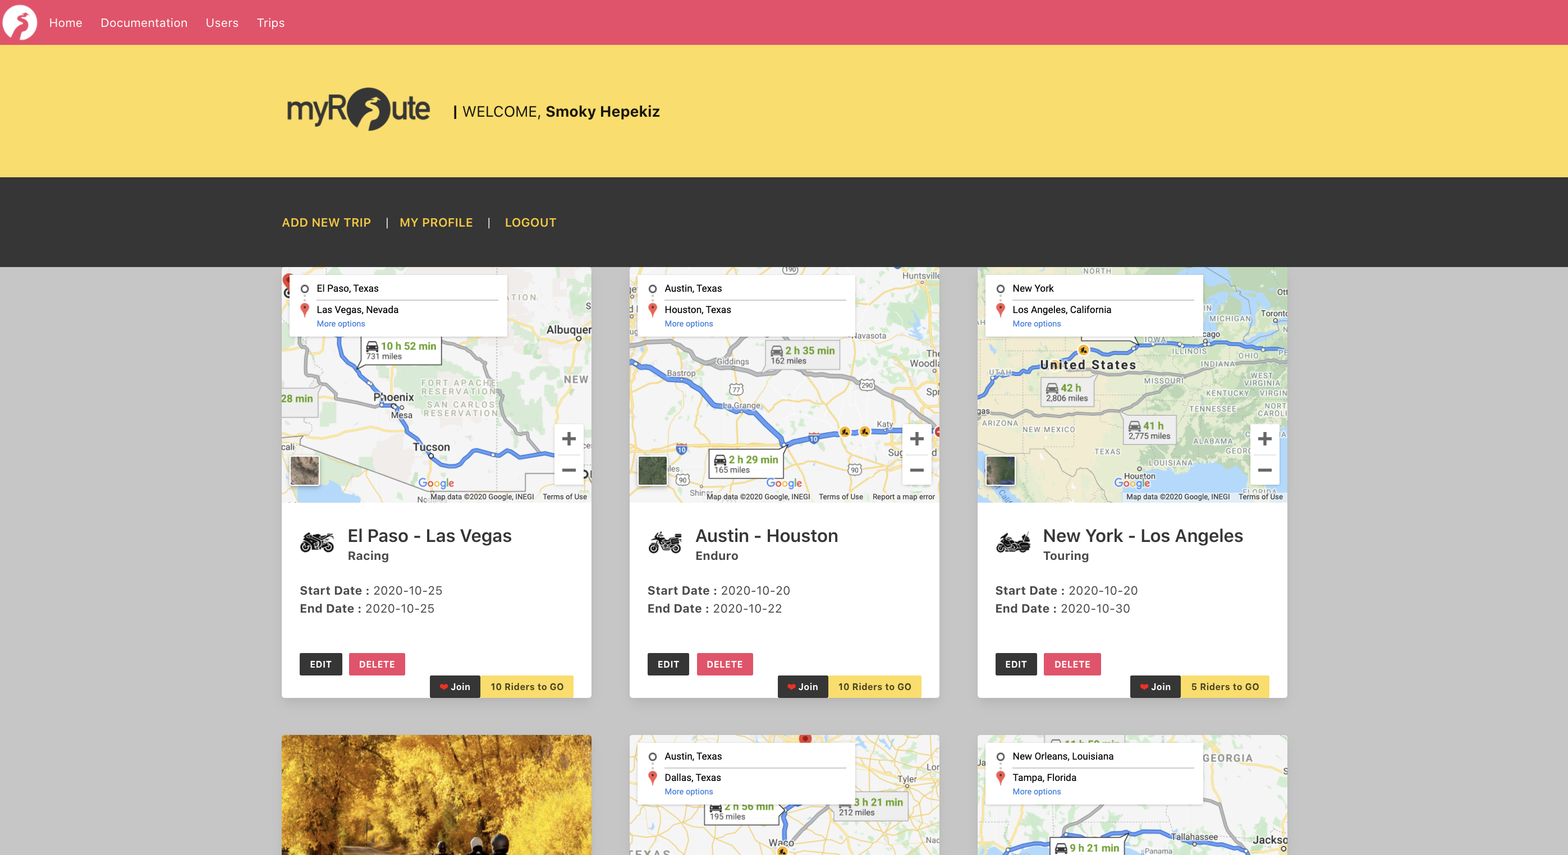Join the Austin - Houston trip

point(803,687)
